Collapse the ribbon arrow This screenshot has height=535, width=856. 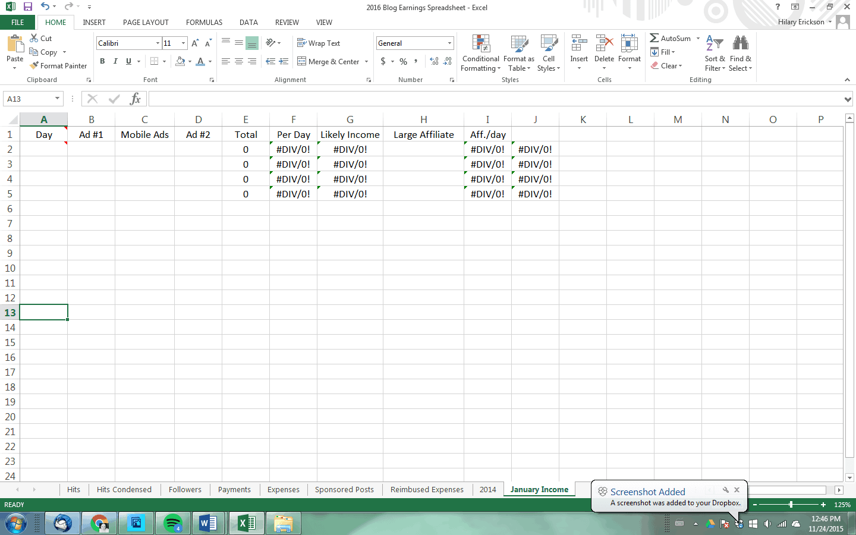tap(847, 80)
